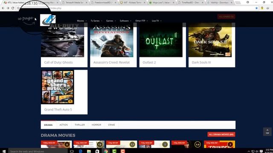Click the network icon in system tray

(x=253, y=151)
